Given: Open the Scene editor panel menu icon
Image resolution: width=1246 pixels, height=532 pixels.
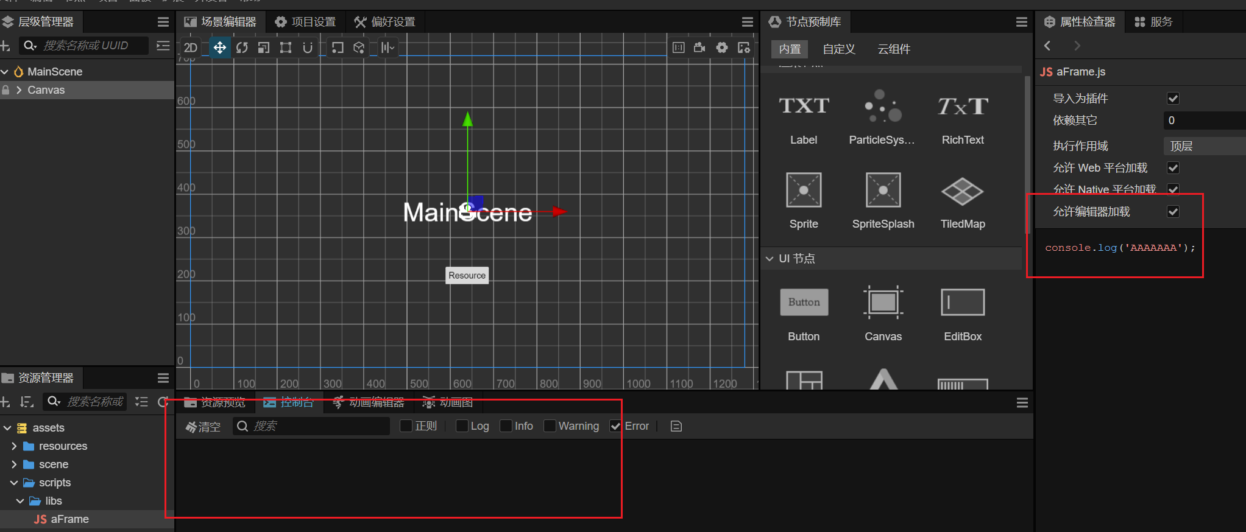Looking at the screenshot, I should point(748,22).
